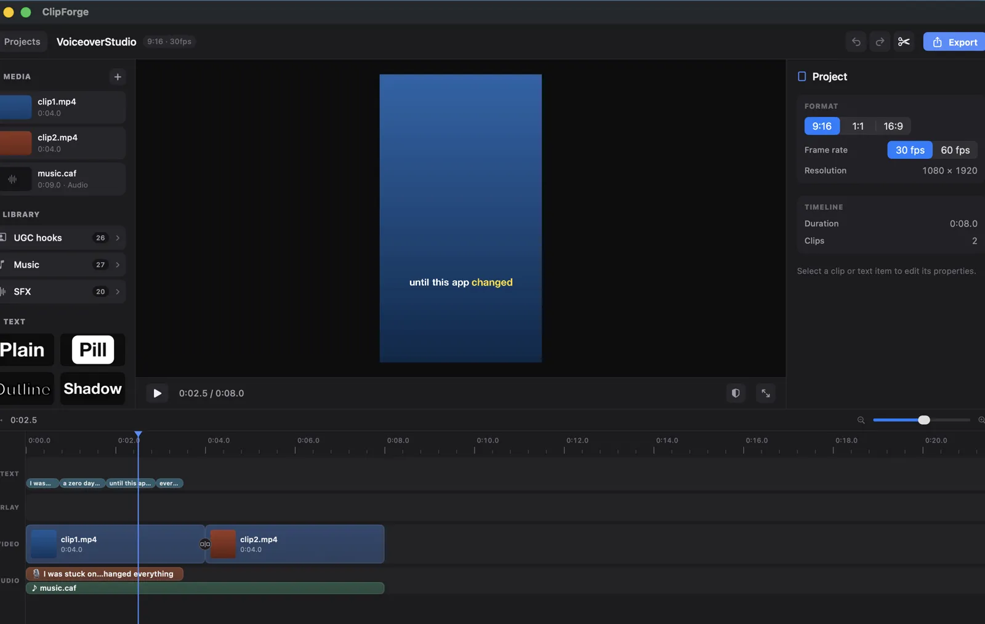
Task: Click the undo arrow icon
Action: pyautogui.click(x=856, y=42)
